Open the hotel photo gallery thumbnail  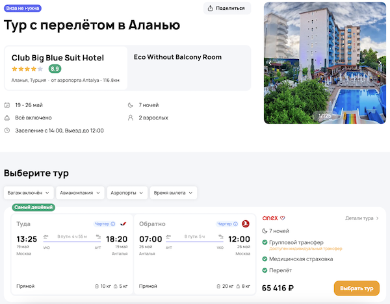[x=325, y=62]
